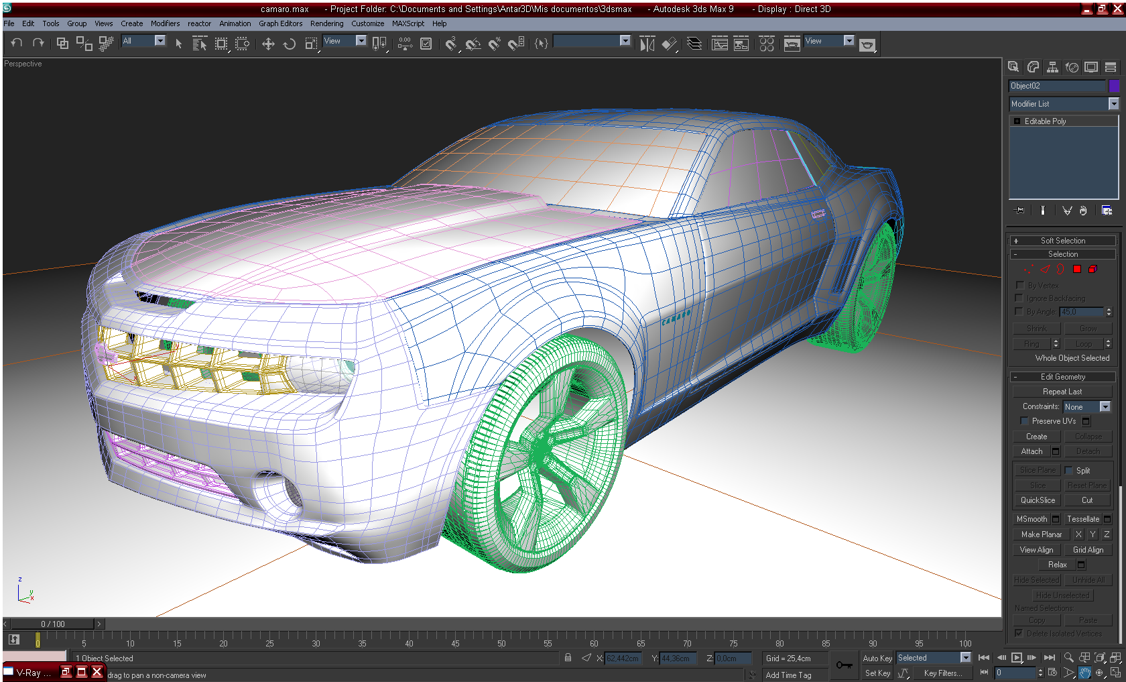Click the Arc Rotate viewport icon
Image resolution: width=1126 pixels, height=682 pixels.
(x=1100, y=673)
